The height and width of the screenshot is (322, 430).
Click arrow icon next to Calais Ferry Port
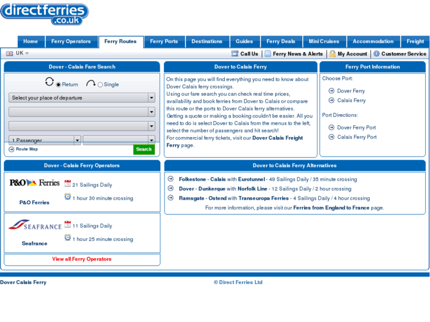pos(331,136)
